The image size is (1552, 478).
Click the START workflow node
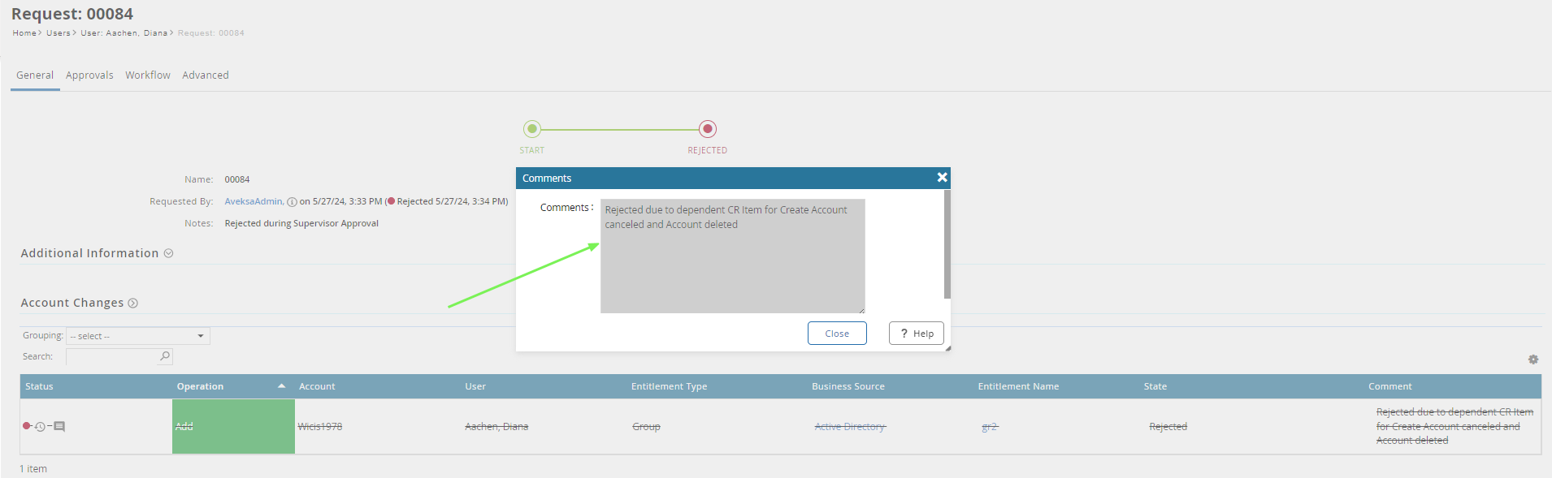coord(532,129)
